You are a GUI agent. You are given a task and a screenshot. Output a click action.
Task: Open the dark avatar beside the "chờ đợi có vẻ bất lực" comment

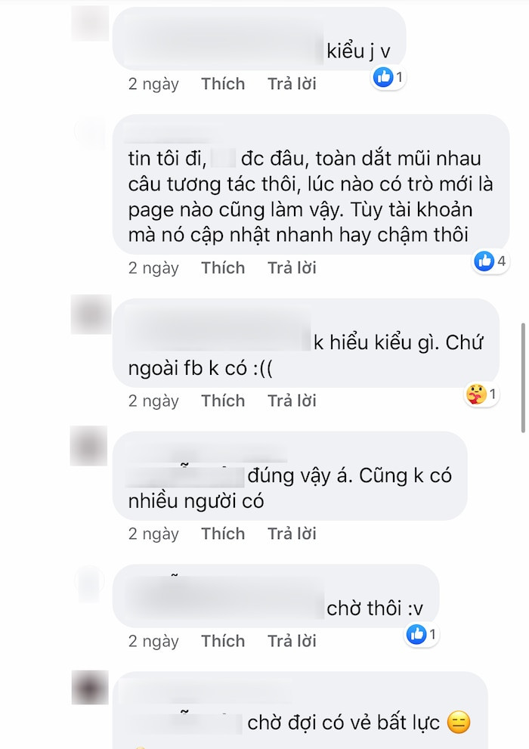pyautogui.click(x=90, y=687)
